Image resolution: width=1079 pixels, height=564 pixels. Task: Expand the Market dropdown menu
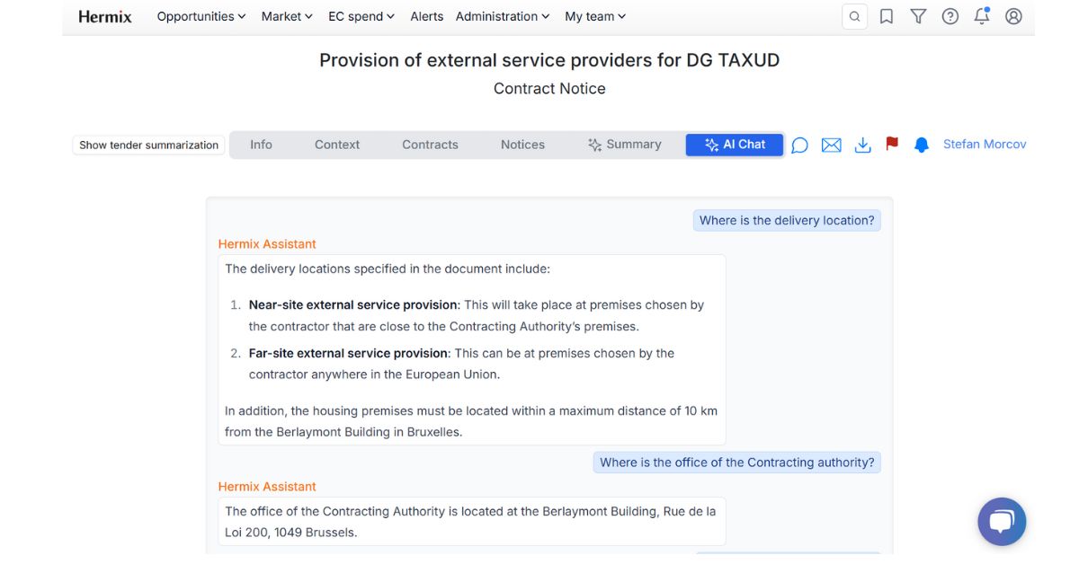[x=287, y=16]
